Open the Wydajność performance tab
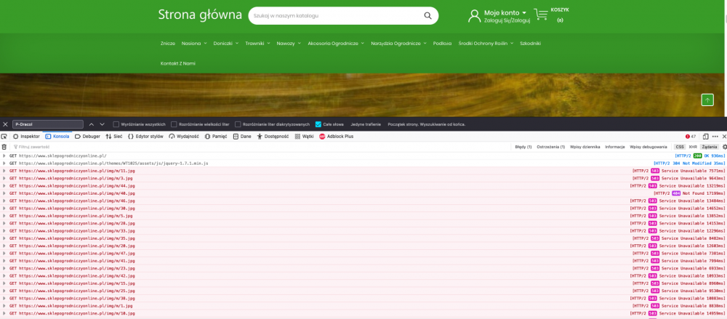Image resolution: width=727 pixels, height=319 pixels. [x=184, y=137]
